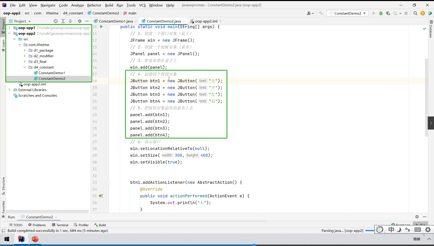Click the PowerPoint taskbar icon
Image resolution: width=434 pixels, height=246 pixels.
[x=35, y=239]
